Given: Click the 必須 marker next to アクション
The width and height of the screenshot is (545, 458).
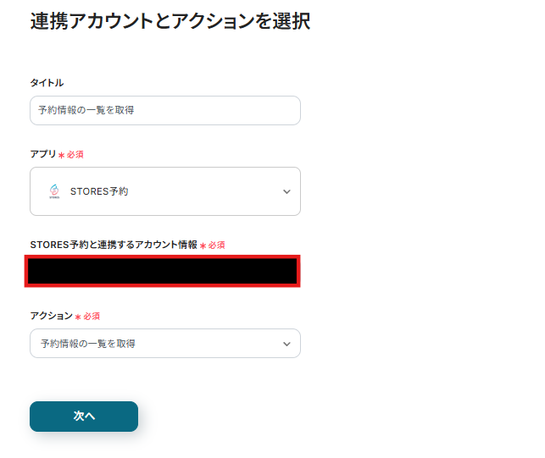Looking at the screenshot, I should point(92,317).
